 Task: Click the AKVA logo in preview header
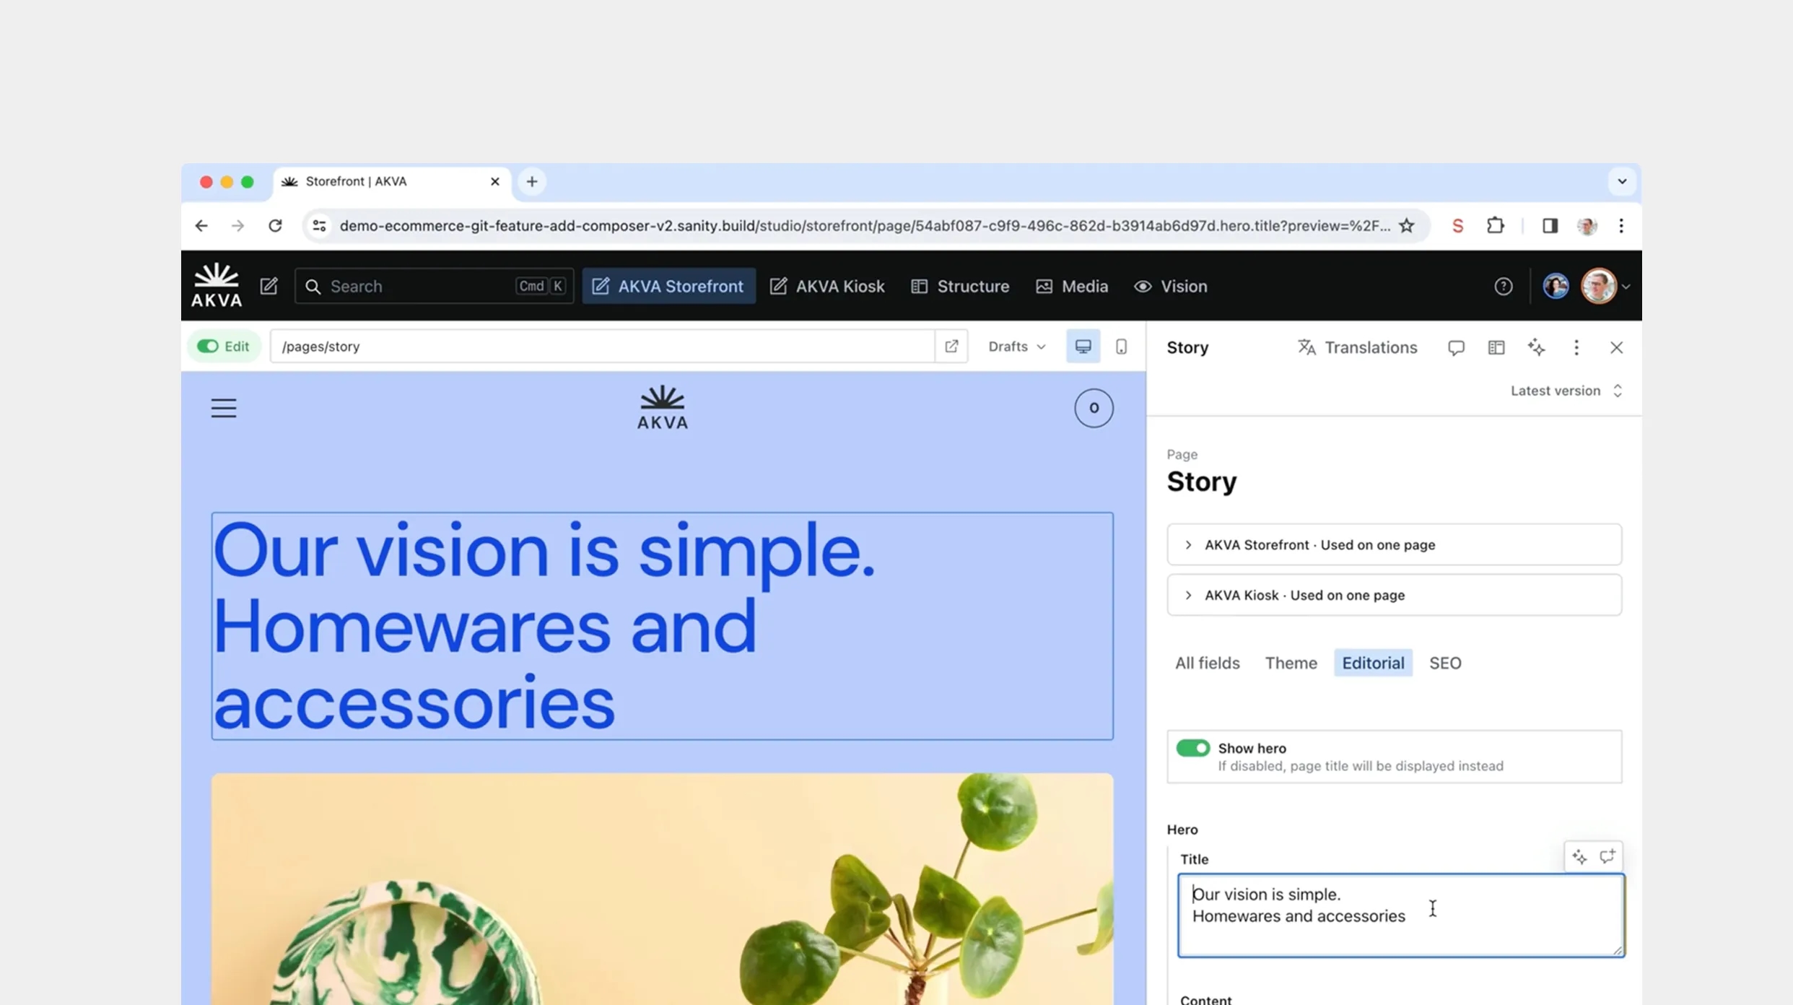pos(663,408)
